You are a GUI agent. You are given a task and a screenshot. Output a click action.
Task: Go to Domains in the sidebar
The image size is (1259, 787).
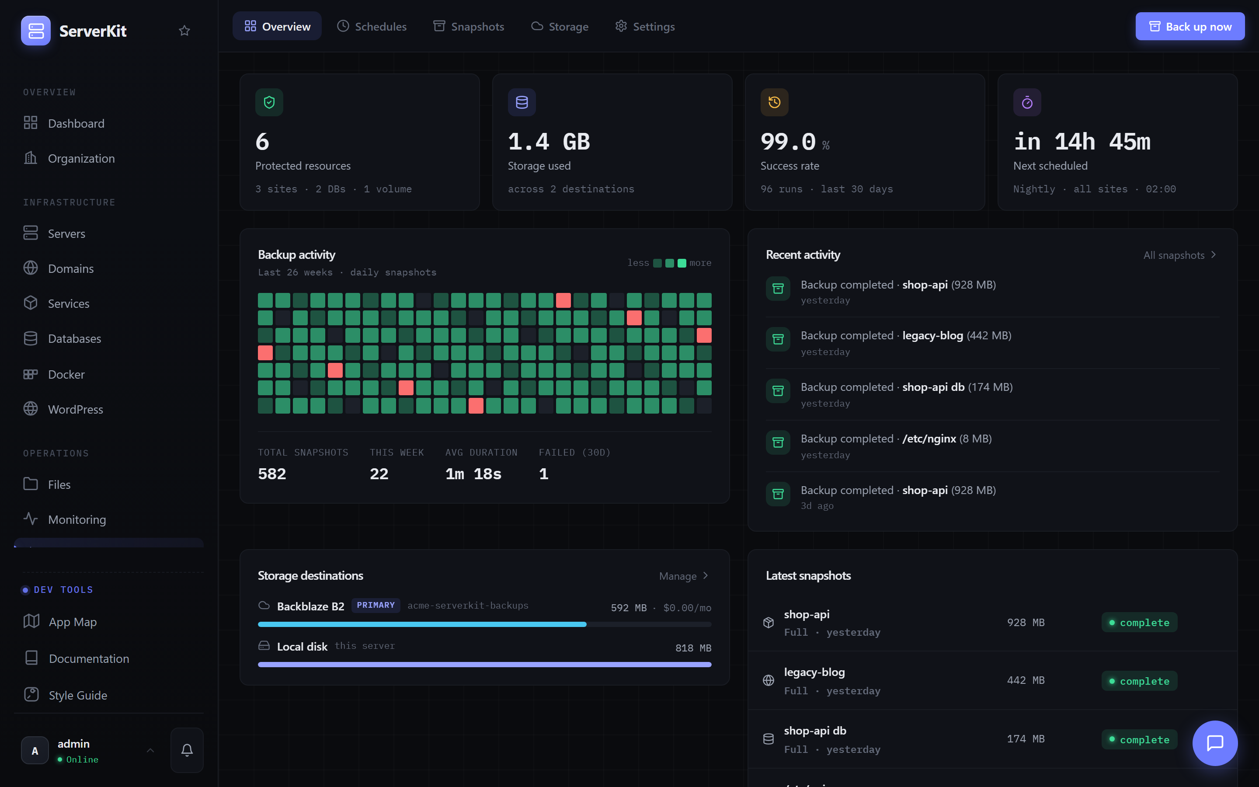[109, 268]
